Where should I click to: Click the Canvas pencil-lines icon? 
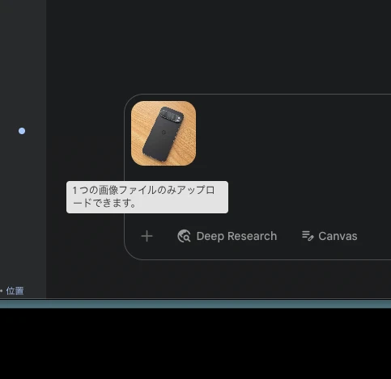pyautogui.click(x=308, y=236)
